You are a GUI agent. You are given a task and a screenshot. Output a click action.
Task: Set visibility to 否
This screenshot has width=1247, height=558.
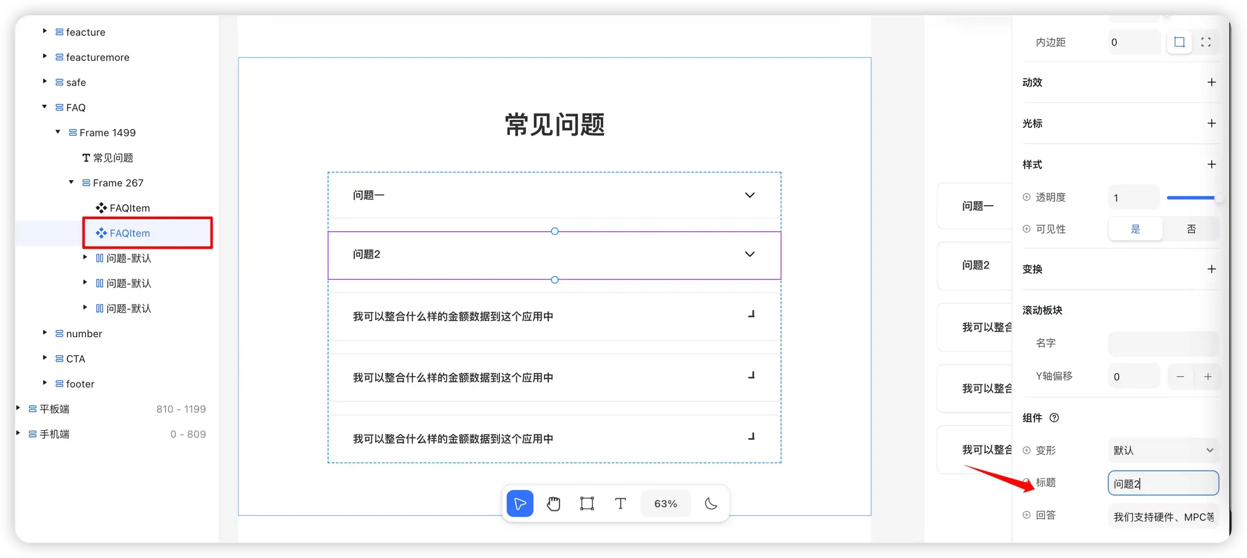click(1191, 229)
